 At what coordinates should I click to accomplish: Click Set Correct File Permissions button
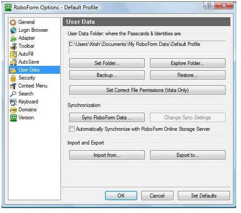[x=147, y=90]
